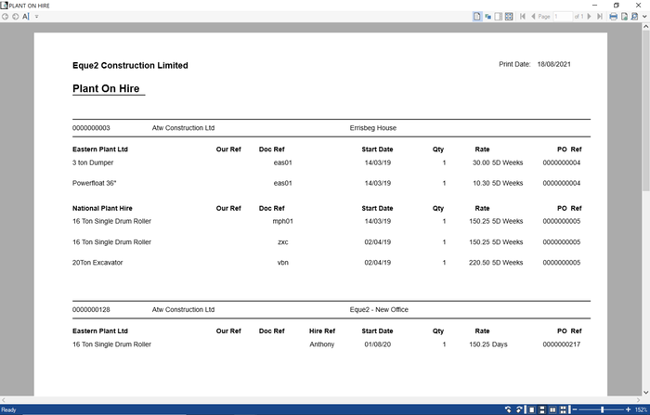Go back to previous view in toolbar
Image resolution: width=650 pixels, height=415 pixels.
pos(5,17)
